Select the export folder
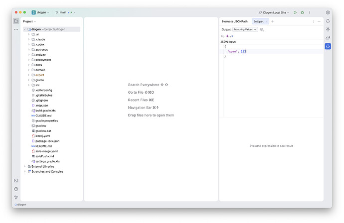The height and width of the screenshot is (223, 344). (x=40, y=75)
